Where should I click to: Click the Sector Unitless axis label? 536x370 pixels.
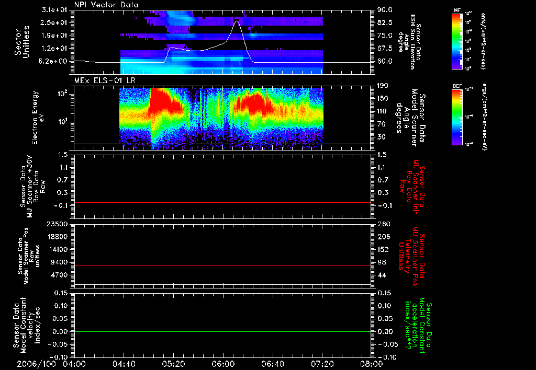(x=22, y=42)
